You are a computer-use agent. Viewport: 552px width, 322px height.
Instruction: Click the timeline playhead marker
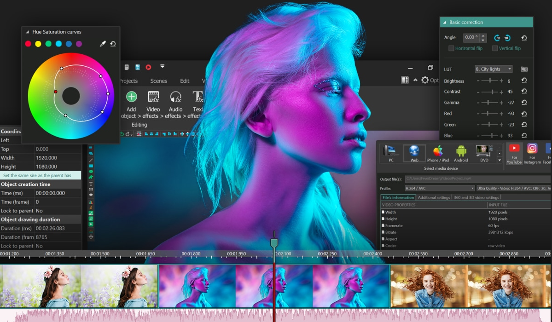pyautogui.click(x=274, y=242)
